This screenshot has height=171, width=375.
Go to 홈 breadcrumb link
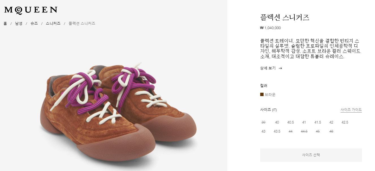tap(5, 23)
